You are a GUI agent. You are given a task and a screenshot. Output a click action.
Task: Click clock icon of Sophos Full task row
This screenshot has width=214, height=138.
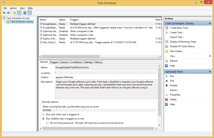41,38
